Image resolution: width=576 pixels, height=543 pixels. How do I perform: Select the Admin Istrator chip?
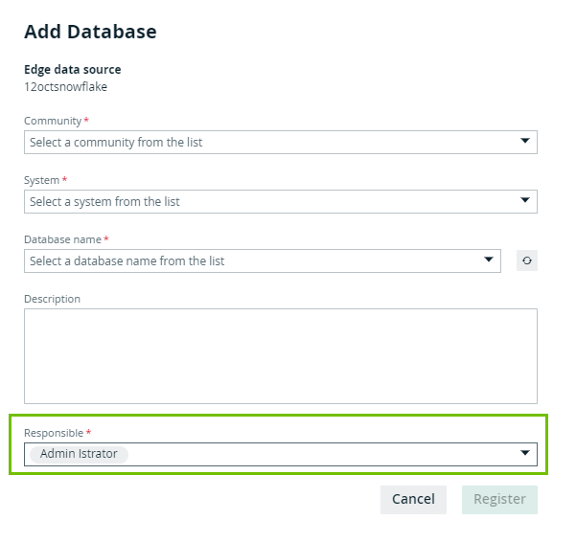79,454
